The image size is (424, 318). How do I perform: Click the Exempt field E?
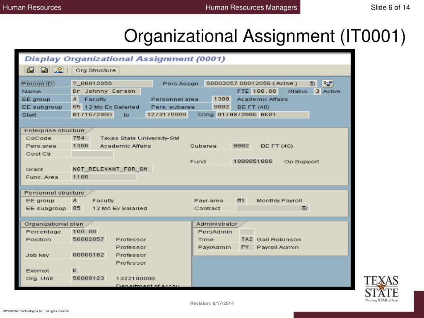75,271
